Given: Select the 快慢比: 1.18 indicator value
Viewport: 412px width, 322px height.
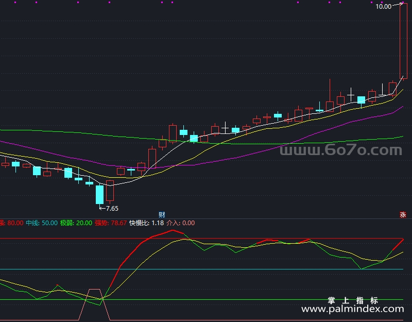Looking at the screenshot, I should tap(147, 223).
